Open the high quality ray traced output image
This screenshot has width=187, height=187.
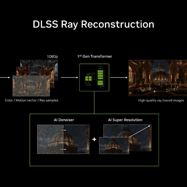(158, 78)
